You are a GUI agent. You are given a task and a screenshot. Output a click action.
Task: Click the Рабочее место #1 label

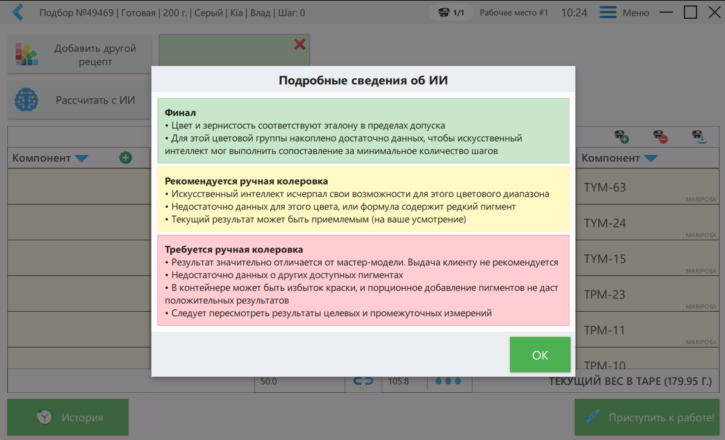[514, 13]
